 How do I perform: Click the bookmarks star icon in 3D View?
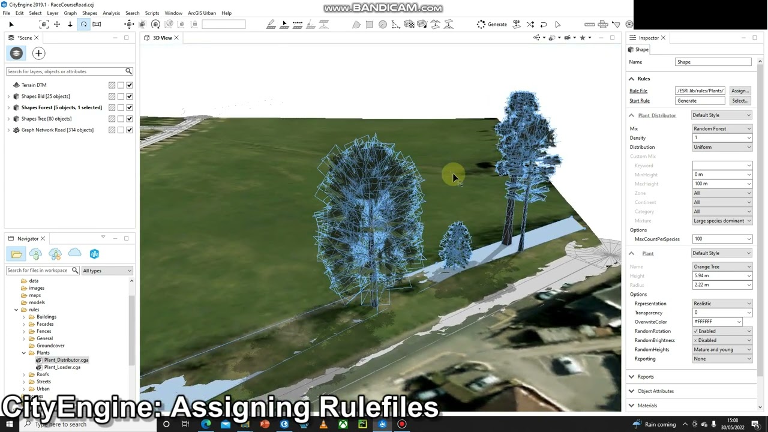[x=582, y=38]
